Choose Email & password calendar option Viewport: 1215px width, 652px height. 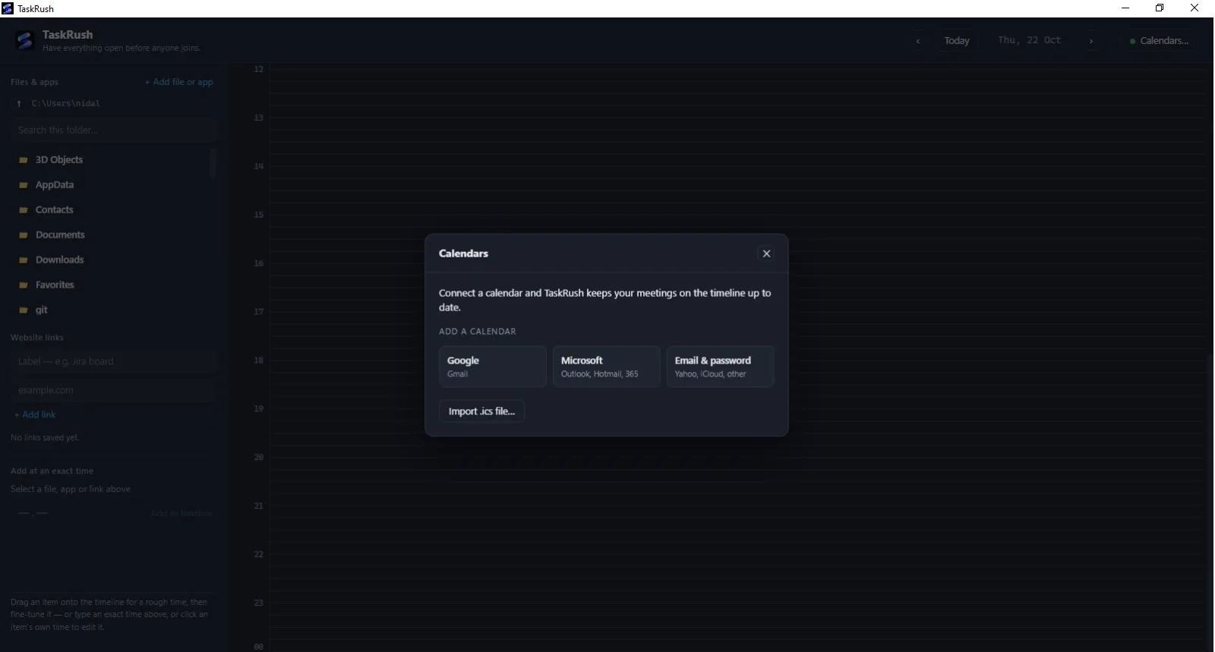pyautogui.click(x=720, y=367)
